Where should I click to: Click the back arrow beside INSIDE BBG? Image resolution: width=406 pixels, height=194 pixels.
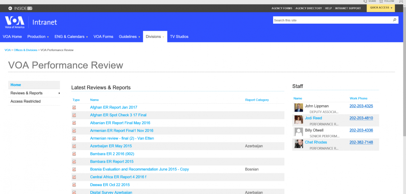[10, 8]
